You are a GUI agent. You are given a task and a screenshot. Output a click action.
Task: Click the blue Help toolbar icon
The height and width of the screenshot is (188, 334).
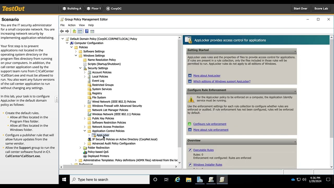87,31
